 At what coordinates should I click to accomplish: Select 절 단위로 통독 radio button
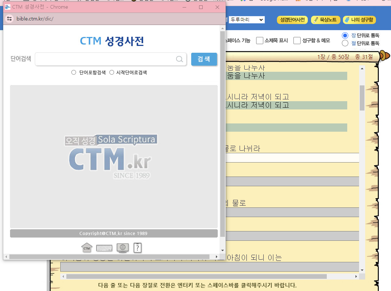pos(345,43)
